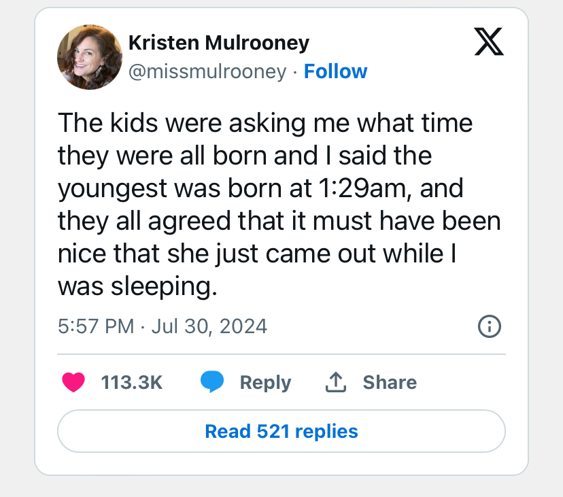563x497 pixels.
Task: Click "nice that she just came out" line
Action: [204, 254]
